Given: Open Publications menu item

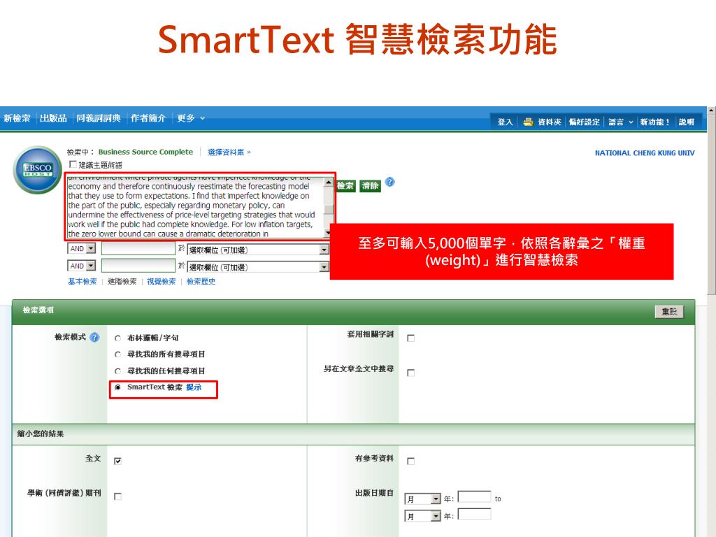Looking at the screenshot, I should [53, 118].
